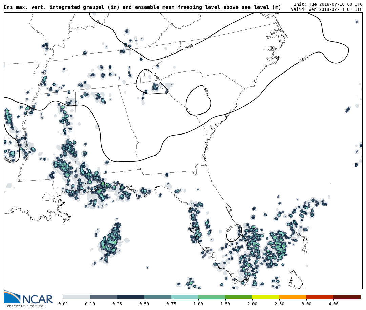Click the 1.00 tick label under colorbar
Image resolution: width=366 pixels, height=310 pixels.
click(198, 304)
